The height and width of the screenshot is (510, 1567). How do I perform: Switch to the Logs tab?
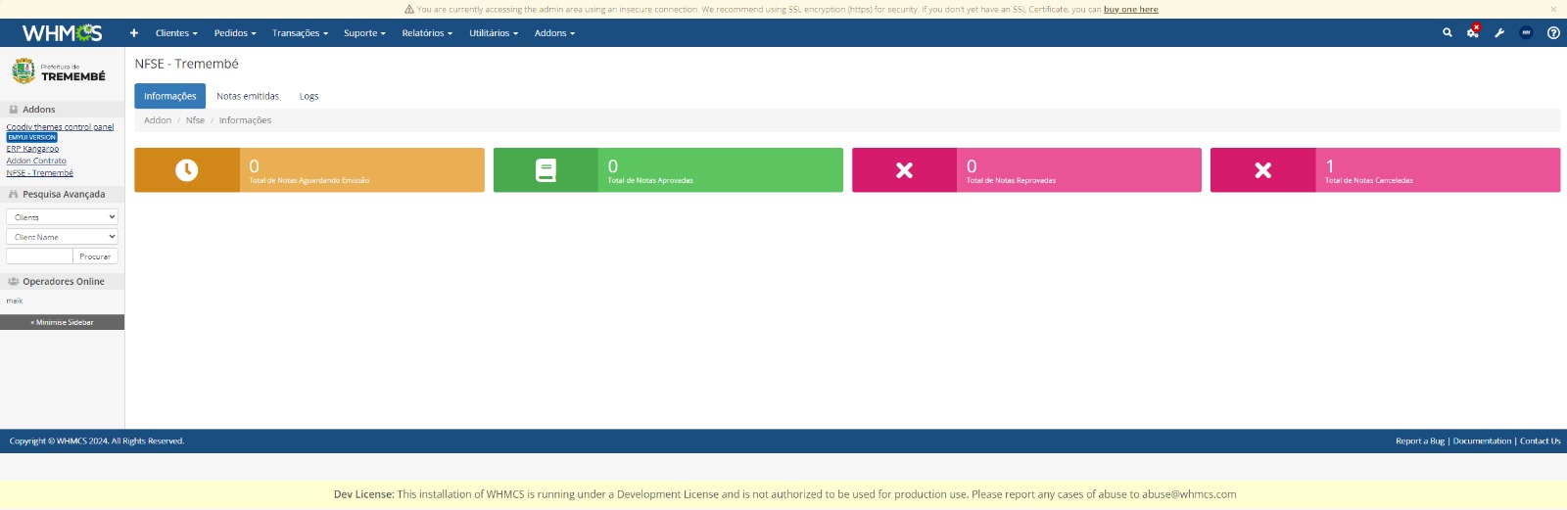coord(309,96)
